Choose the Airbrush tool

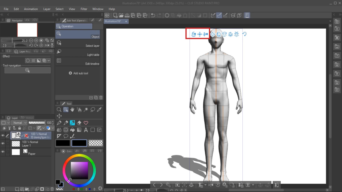point(79,109)
